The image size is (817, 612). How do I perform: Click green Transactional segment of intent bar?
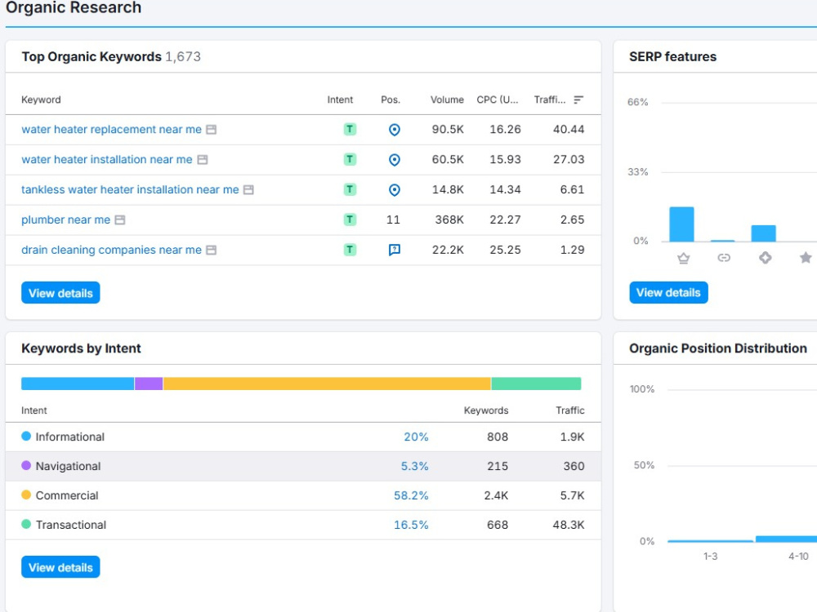point(536,384)
